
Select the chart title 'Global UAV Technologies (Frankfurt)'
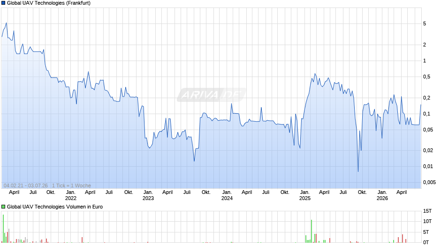(x=49, y=3)
